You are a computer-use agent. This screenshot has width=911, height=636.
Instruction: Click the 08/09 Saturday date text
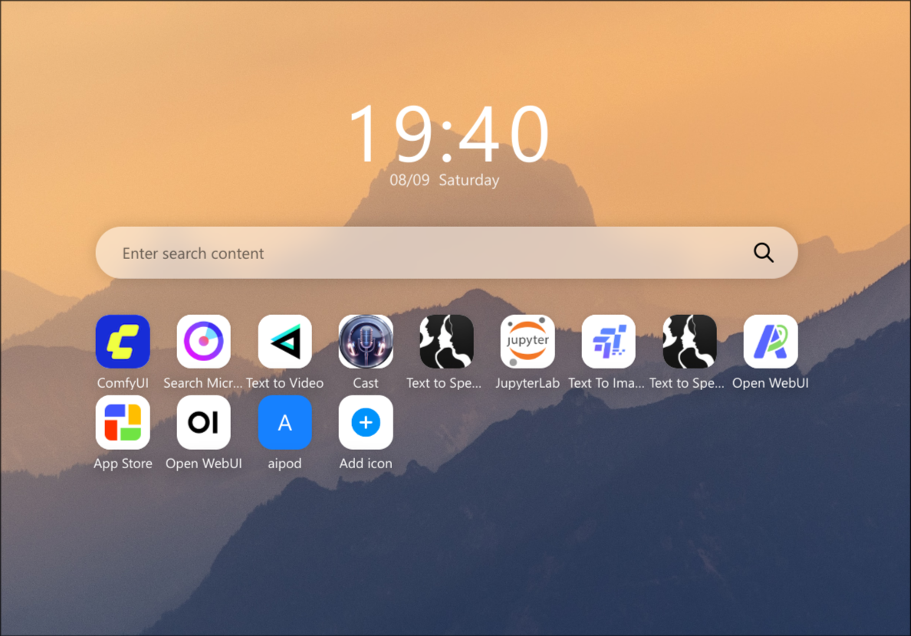click(445, 180)
